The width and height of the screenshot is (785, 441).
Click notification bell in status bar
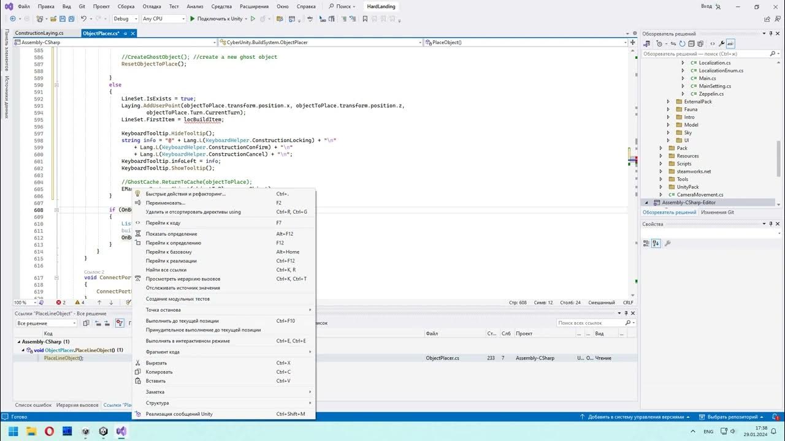pos(775,417)
